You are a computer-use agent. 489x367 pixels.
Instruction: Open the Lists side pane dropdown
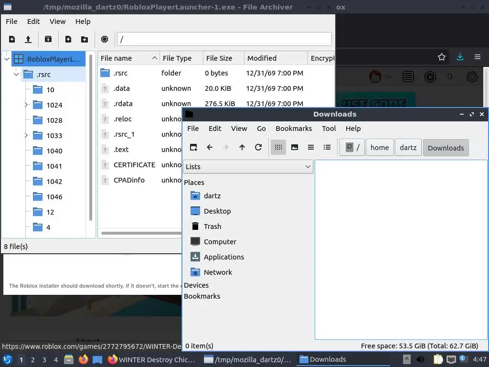pyautogui.click(x=248, y=167)
